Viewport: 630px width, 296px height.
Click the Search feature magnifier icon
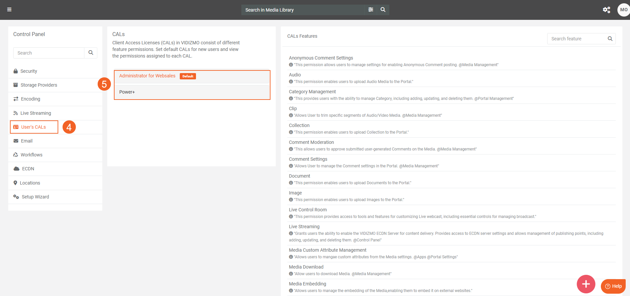pyautogui.click(x=610, y=39)
